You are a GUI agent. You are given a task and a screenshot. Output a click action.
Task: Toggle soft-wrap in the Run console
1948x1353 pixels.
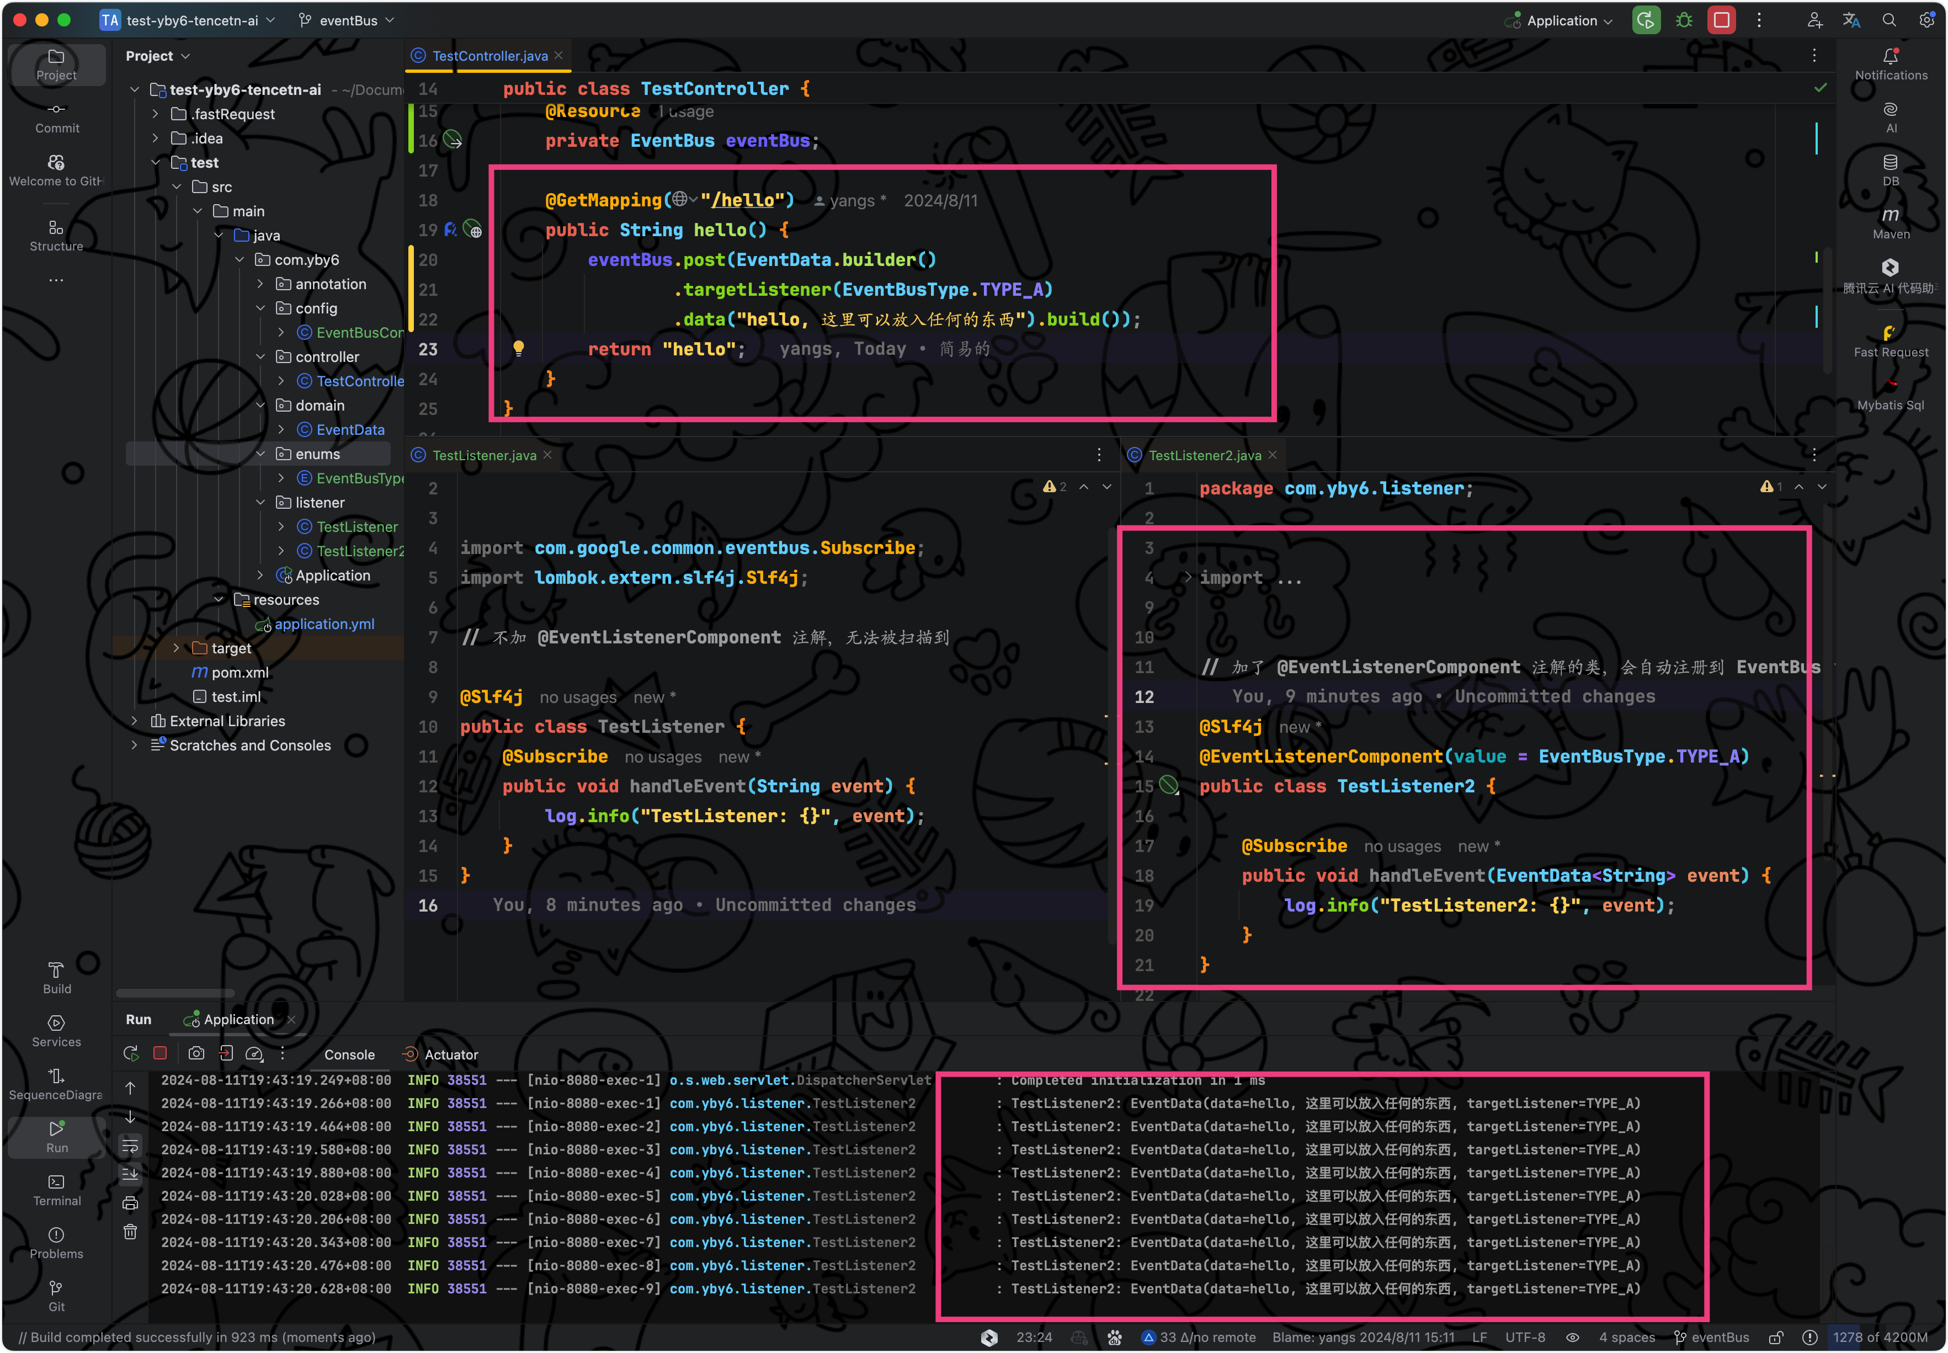(x=130, y=1146)
